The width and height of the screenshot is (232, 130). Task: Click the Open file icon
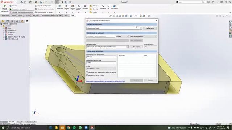30,2
